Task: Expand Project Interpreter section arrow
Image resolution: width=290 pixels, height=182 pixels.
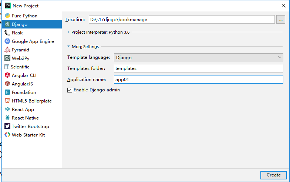Action: coord(68,32)
